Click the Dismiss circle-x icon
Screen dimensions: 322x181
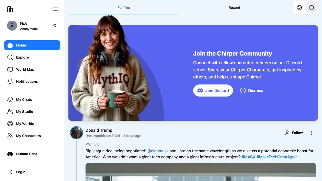tap(243, 90)
